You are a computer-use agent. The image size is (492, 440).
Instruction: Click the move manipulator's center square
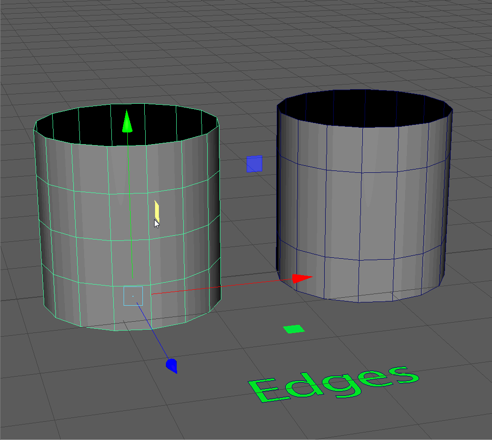tap(133, 296)
